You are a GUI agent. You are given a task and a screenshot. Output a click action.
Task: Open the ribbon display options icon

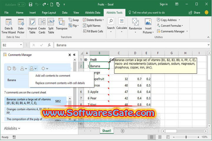pyautogui.click(x=177, y=4)
